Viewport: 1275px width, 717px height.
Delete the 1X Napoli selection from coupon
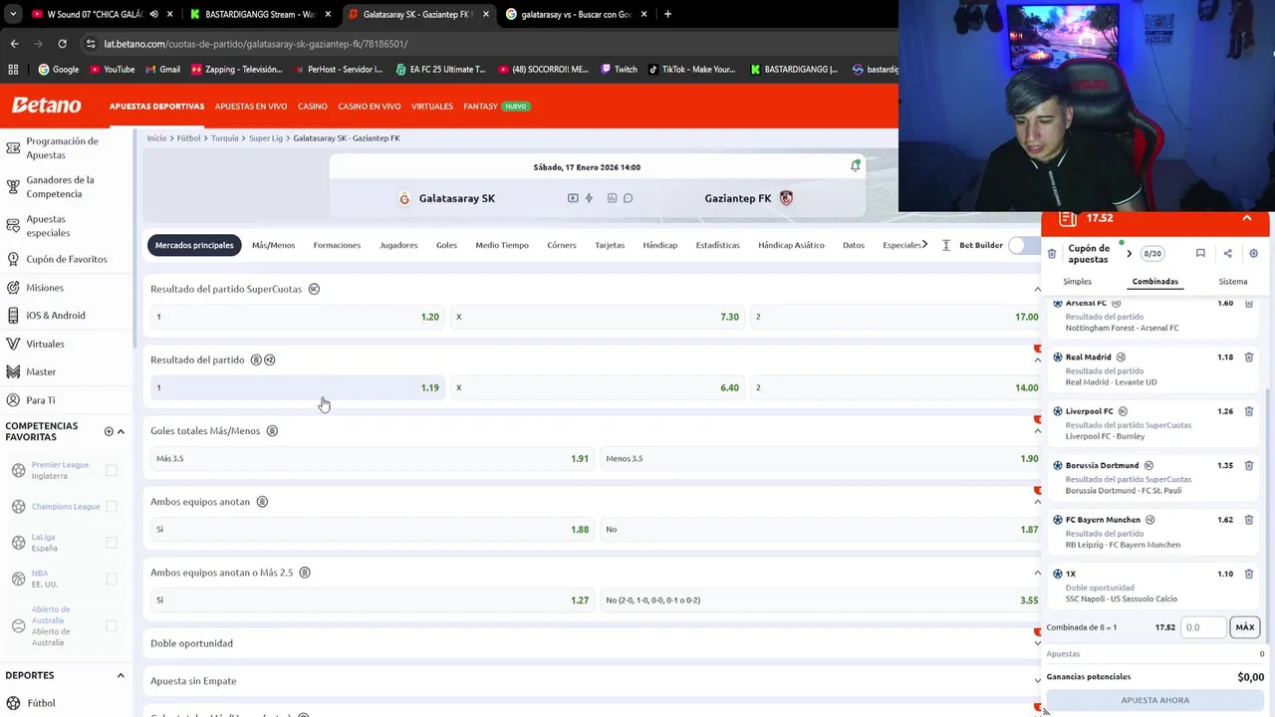(x=1248, y=574)
